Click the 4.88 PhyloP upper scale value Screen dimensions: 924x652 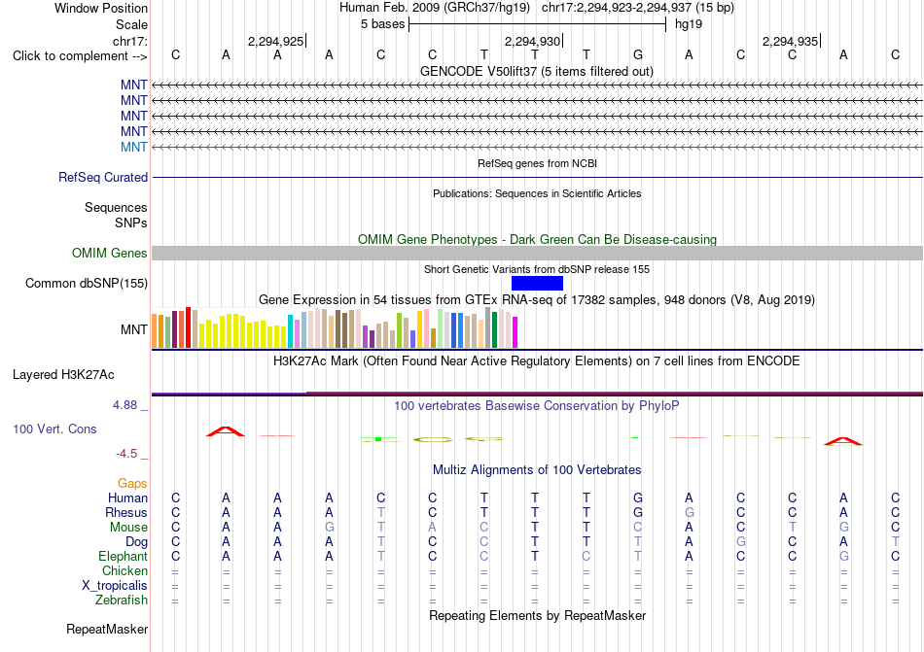click(124, 405)
